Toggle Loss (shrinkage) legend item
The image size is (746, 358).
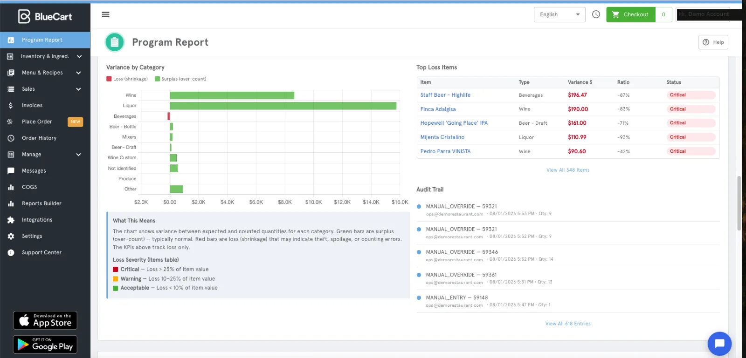pos(127,79)
